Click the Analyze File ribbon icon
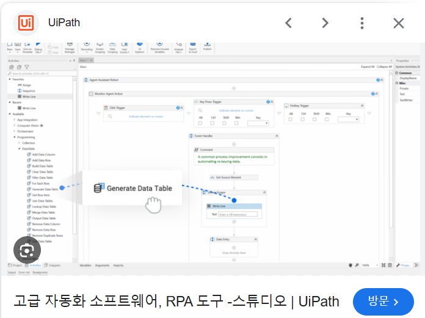 [x=179, y=48]
